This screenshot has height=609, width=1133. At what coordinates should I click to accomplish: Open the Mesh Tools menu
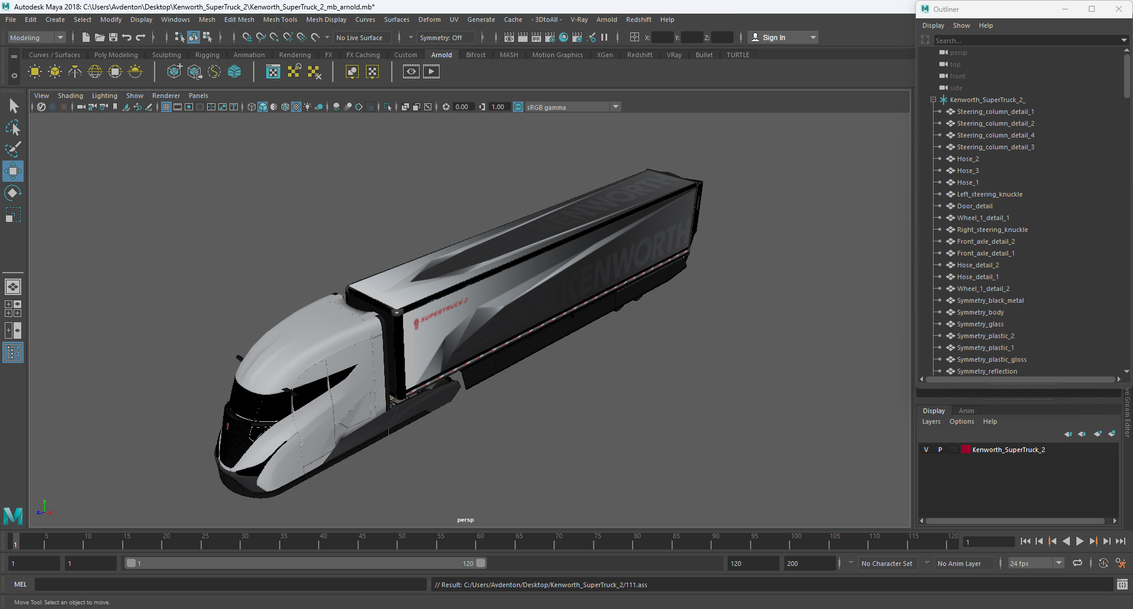tap(280, 19)
